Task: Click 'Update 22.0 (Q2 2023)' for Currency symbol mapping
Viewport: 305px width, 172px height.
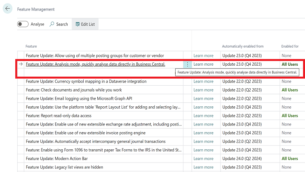Action: 242,81
